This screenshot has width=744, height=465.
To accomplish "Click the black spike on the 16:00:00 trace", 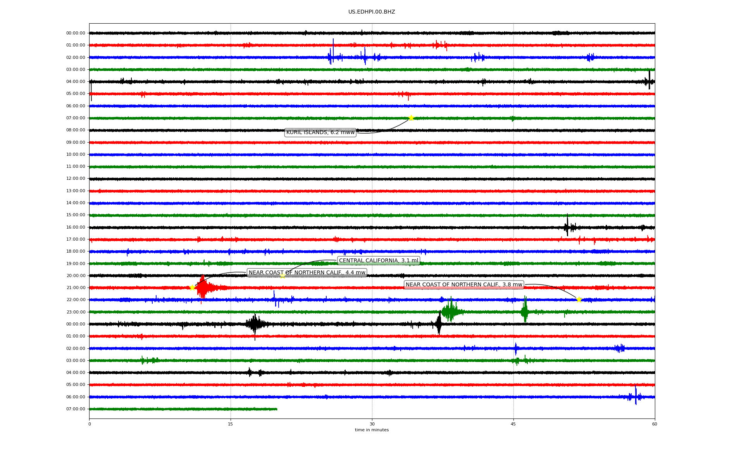I will (567, 226).
